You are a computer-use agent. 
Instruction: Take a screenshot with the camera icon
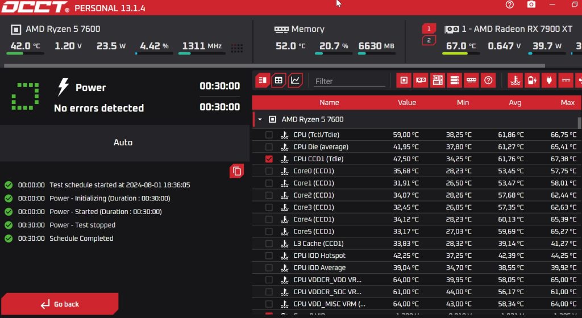coord(531,5)
